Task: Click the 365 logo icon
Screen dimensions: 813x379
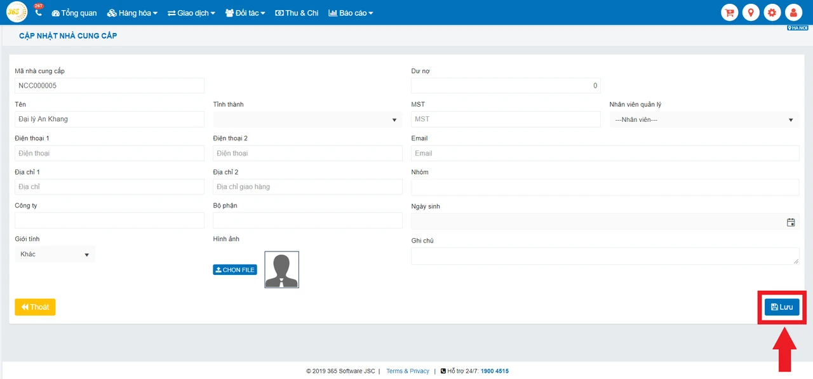Action: 17,12
